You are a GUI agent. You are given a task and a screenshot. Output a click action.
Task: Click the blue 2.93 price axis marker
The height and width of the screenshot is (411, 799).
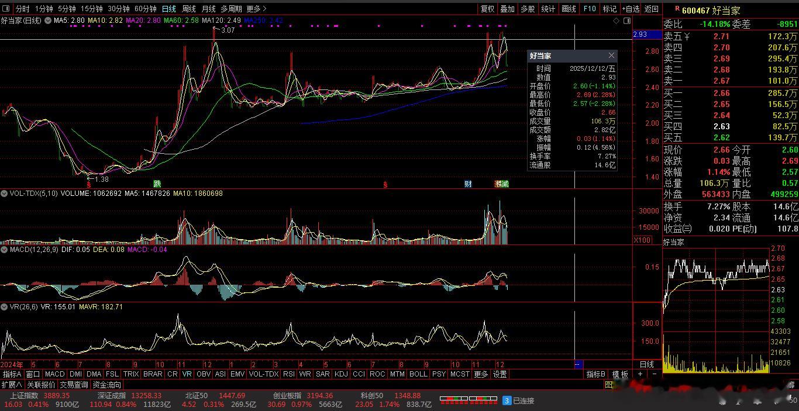coord(640,34)
